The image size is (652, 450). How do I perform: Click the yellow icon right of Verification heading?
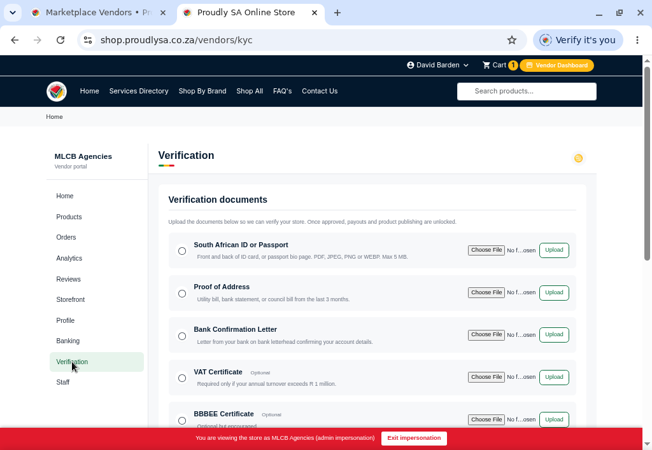(x=578, y=158)
